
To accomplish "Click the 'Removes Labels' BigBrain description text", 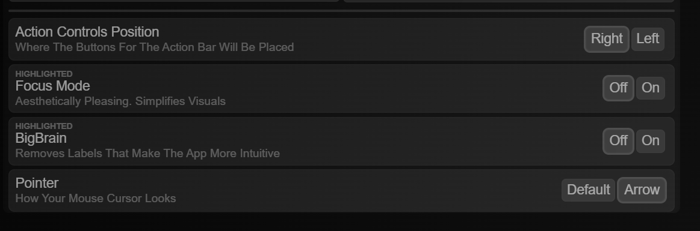I will [x=148, y=154].
